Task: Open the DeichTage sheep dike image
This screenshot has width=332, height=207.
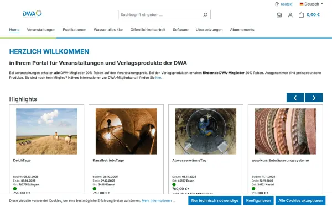Action: point(46,131)
